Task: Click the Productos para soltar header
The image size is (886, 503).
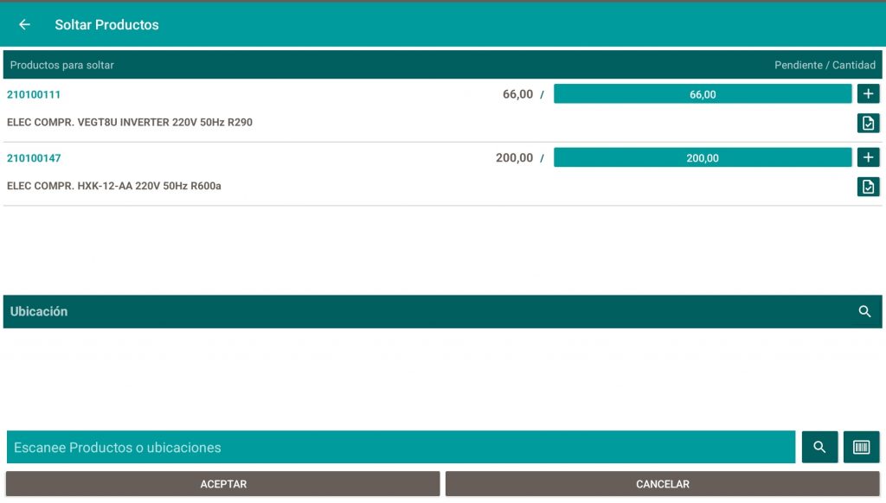Action: (x=62, y=65)
